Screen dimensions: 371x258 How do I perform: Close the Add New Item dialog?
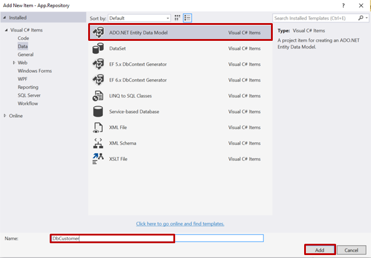pyautogui.click(x=361, y=5)
